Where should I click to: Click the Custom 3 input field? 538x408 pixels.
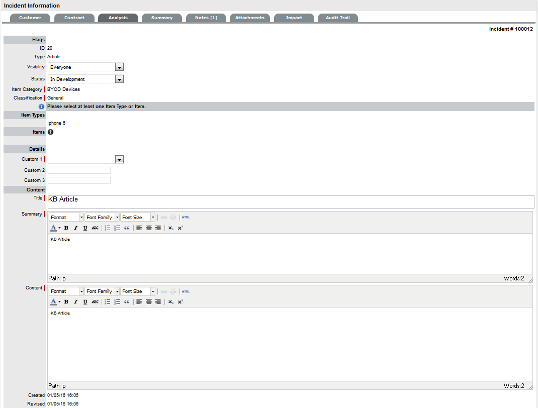[79, 180]
